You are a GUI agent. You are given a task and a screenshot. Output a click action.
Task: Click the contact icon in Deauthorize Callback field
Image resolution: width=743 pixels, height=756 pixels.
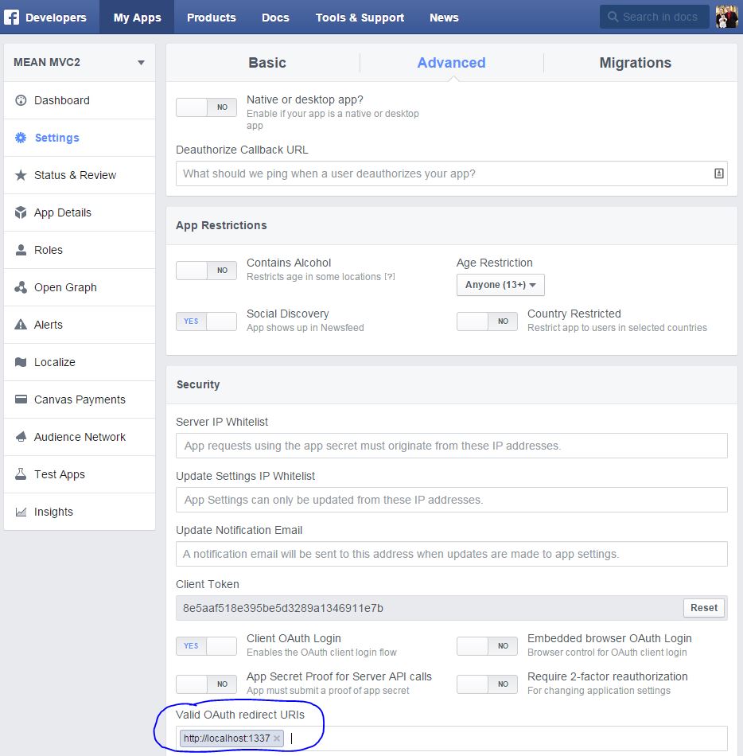[718, 173]
